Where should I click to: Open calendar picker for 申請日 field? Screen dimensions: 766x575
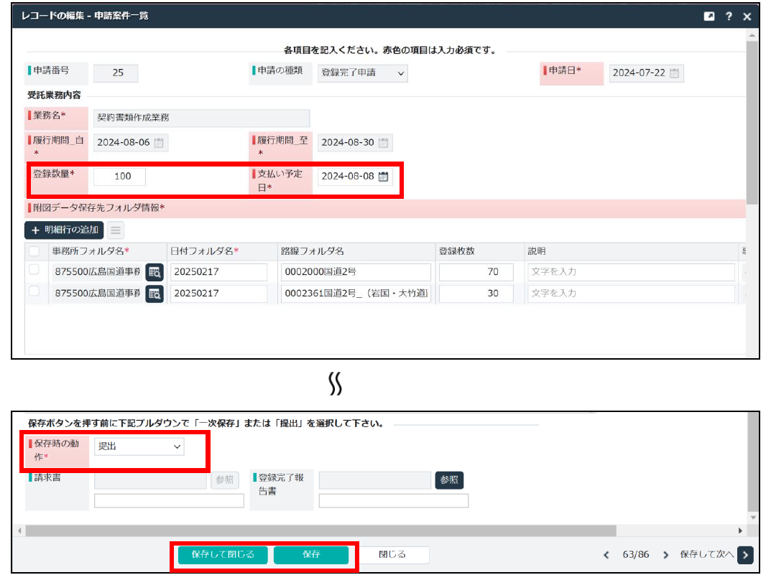point(674,73)
